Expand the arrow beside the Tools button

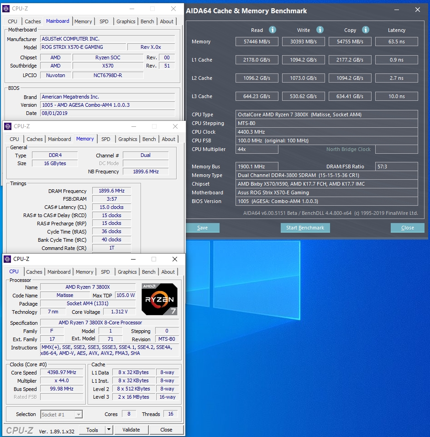click(109, 430)
